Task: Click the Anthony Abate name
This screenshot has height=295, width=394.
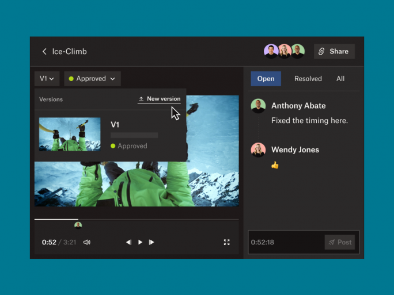Action: 298,106
